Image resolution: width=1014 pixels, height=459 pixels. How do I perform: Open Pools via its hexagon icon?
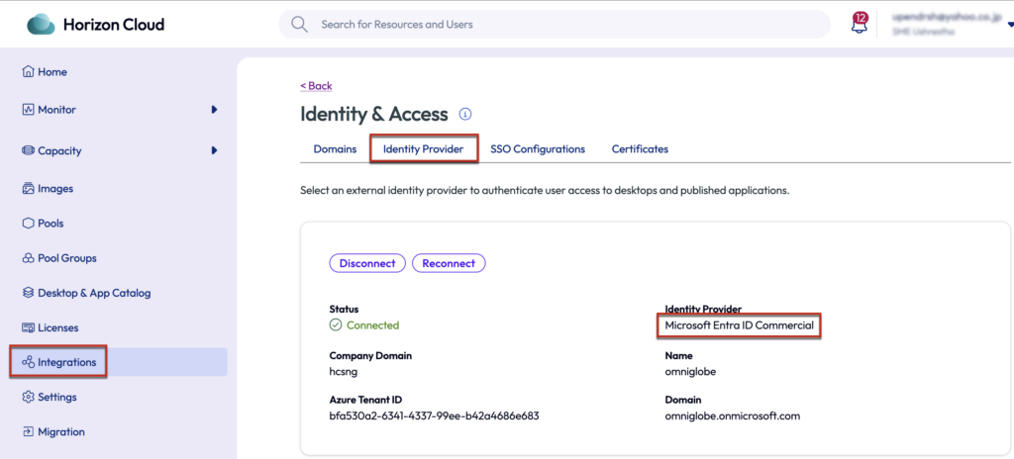click(x=28, y=224)
